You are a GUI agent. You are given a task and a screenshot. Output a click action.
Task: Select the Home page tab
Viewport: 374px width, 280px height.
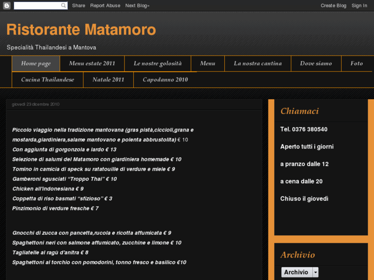tap(36, 64)
